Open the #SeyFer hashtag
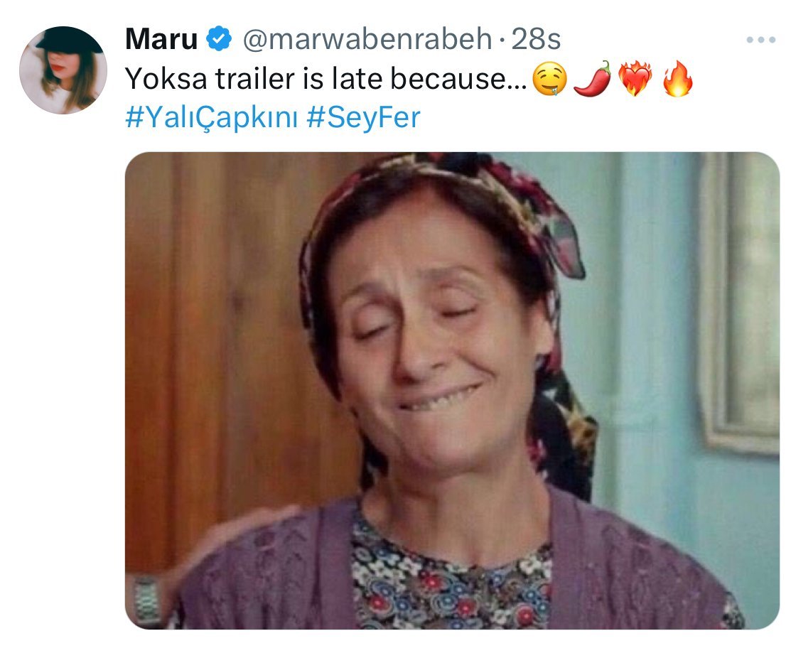786x648 pixels. pyautogui.click(x=363, y=117)
